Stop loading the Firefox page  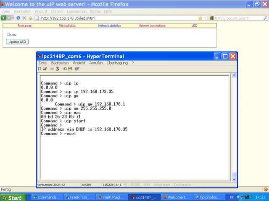click(x=24, y=18)
